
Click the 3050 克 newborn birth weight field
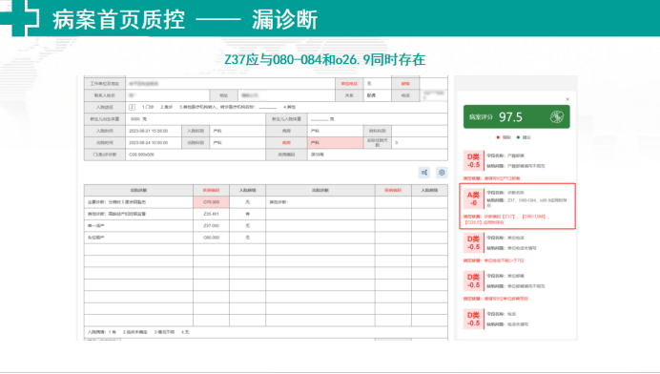[x=196, y=119]
